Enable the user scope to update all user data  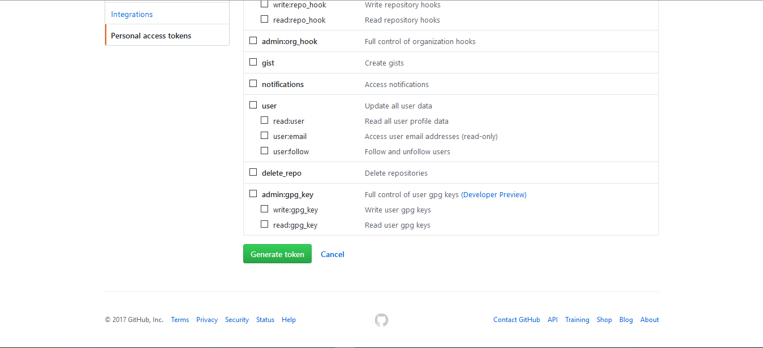(253, 105)
